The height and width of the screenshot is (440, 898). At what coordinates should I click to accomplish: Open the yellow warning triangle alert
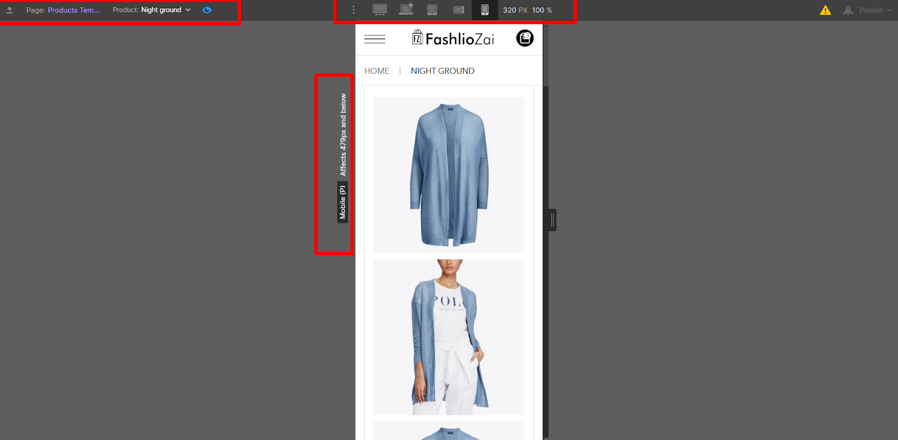click(x=825, y=10)
